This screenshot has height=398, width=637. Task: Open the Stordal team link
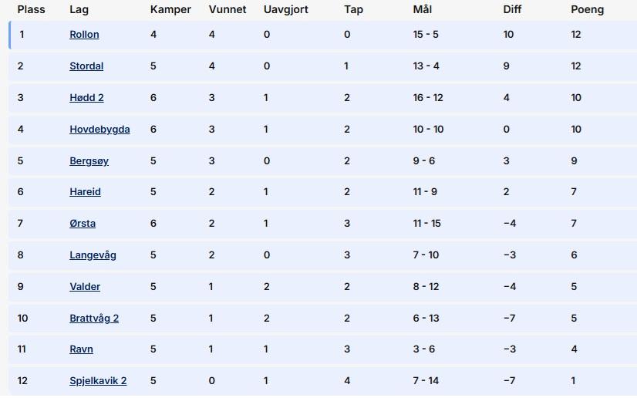click(x=86, y=66)
